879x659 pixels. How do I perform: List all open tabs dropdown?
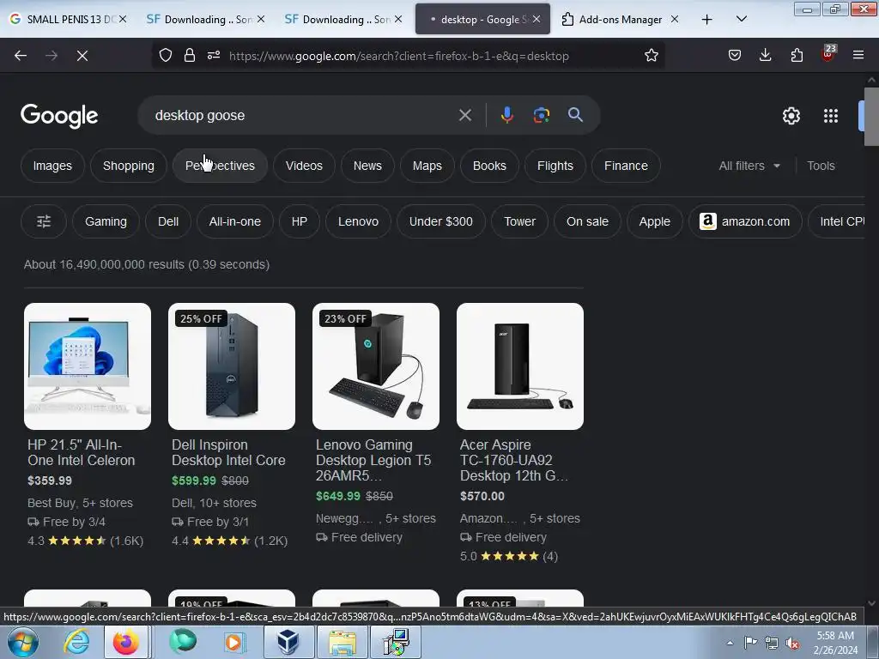tap(741, 19)
